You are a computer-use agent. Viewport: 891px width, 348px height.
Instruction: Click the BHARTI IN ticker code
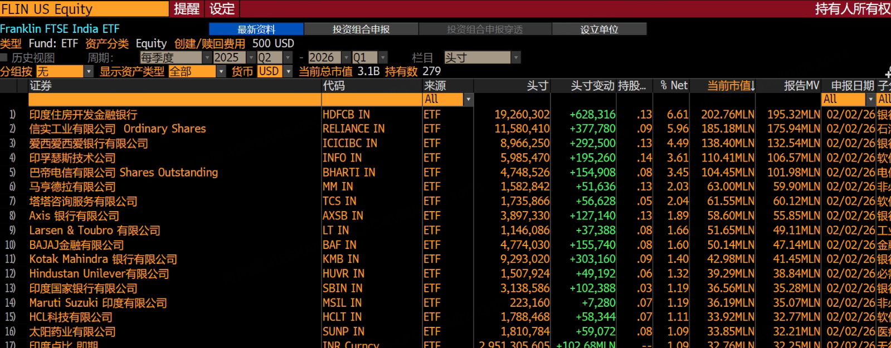(349, 173)
